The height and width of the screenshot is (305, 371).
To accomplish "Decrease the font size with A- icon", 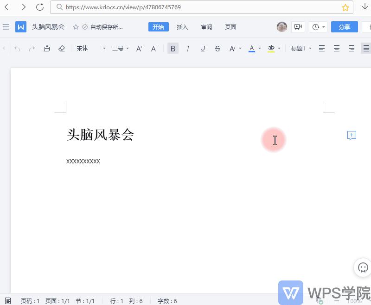I will [154, 48].
